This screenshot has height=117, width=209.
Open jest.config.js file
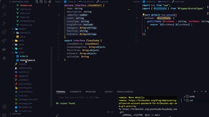(25, 84)
